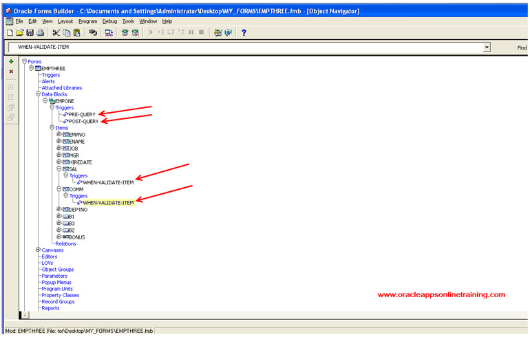Open the Program menu
Screen dimensions: 530x337
click(x=88, y=21)
